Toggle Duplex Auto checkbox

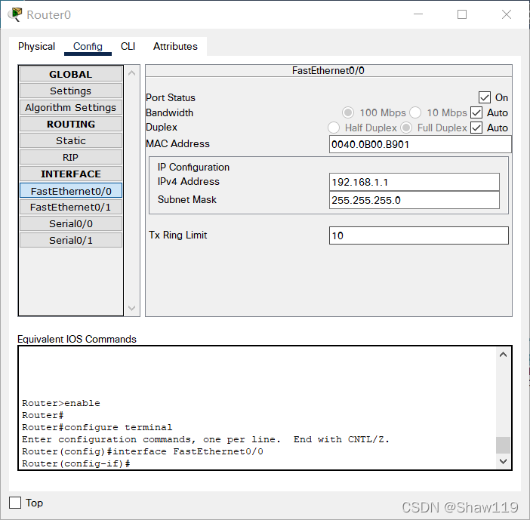(476, 128)
